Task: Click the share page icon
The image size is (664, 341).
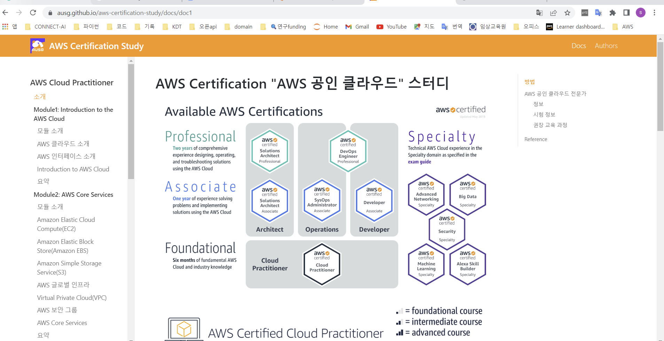Action: tap(553, 13)
